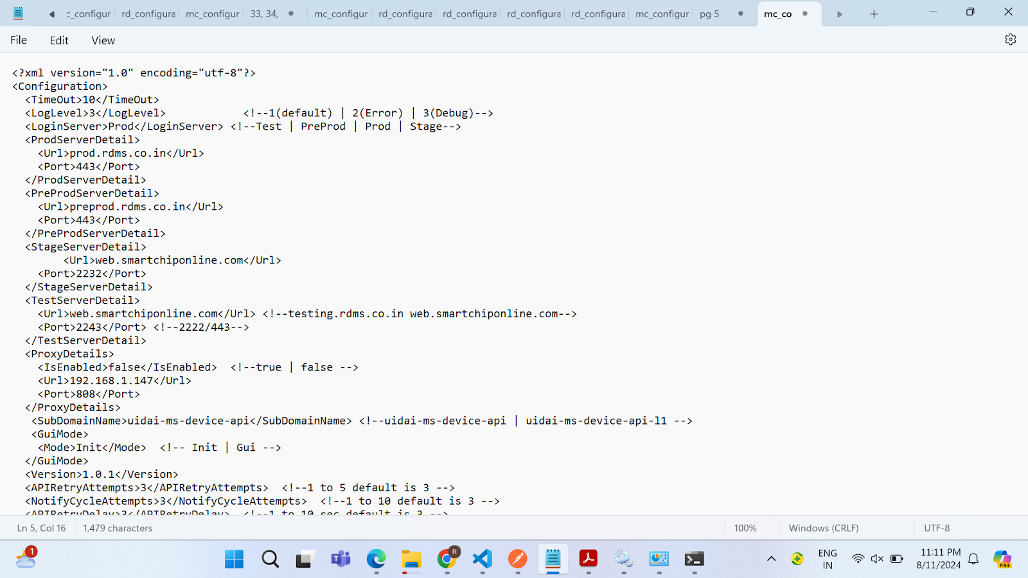Click the battery tray icon
1028x578 pixels.
tap(897, 559)
